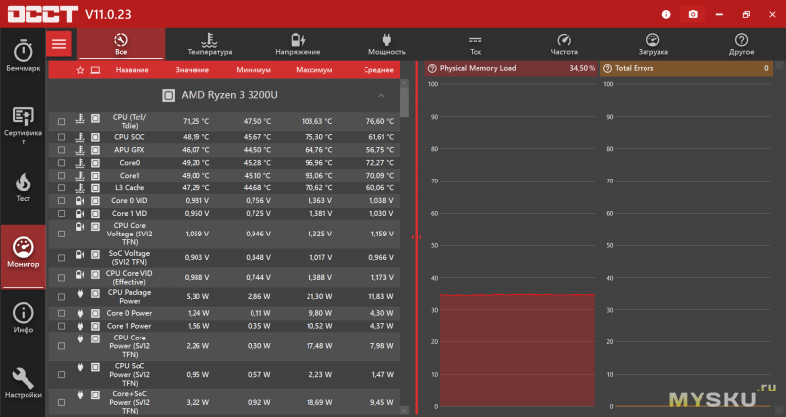Click the 34,50 % memory load value
The height and width of the screenshot is (417, 786).
[582, 68]
